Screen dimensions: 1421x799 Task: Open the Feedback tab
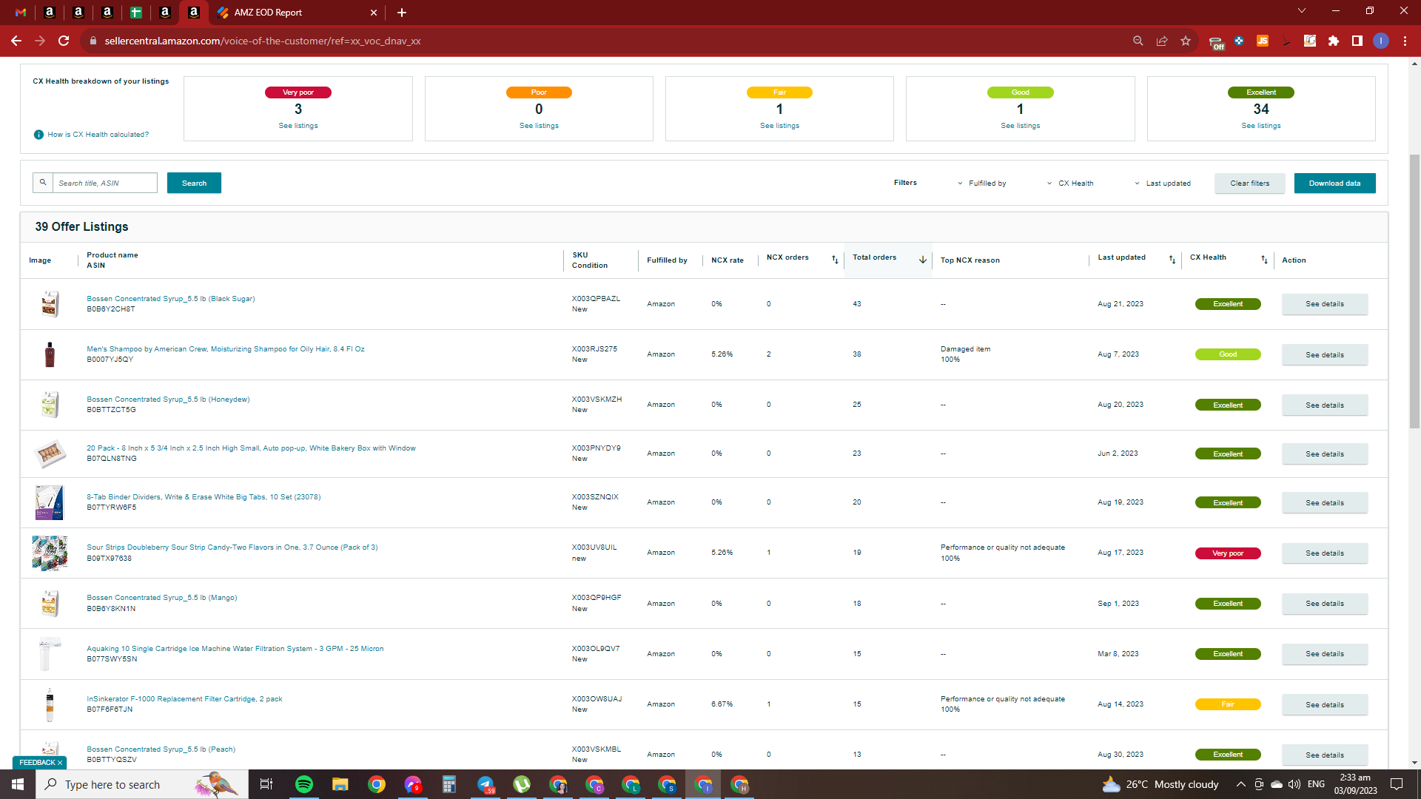pyautogui.click(x=37, y=763)
